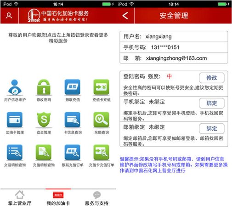
Task: Open 加油卡管理 icon
Action: coord(15,120)
